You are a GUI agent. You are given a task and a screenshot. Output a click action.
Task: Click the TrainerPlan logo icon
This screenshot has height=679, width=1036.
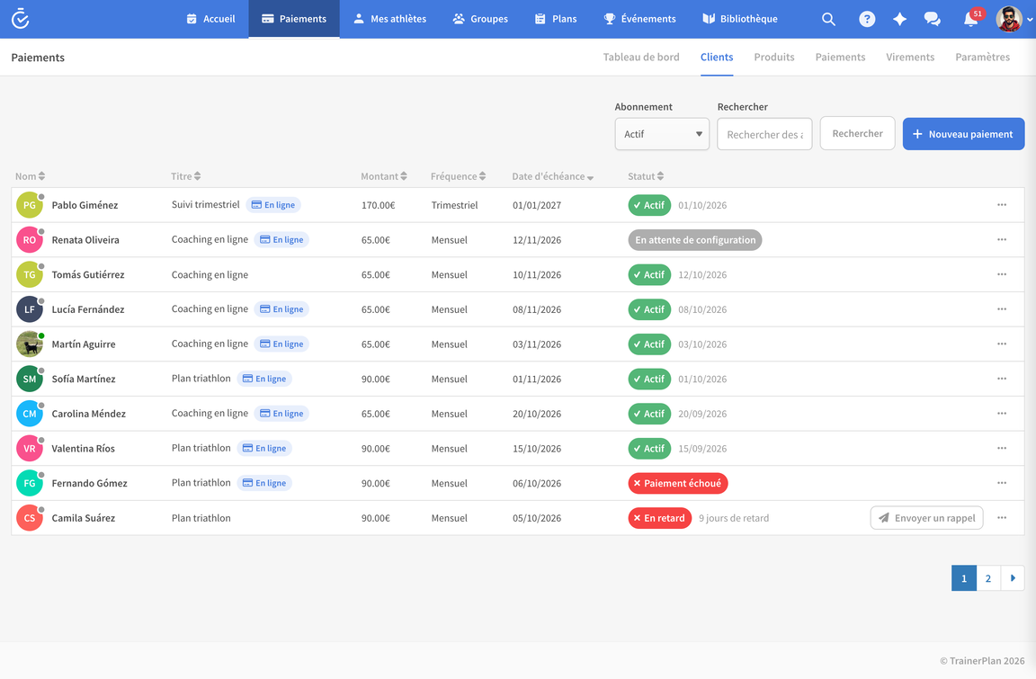(x=21, y=19)
